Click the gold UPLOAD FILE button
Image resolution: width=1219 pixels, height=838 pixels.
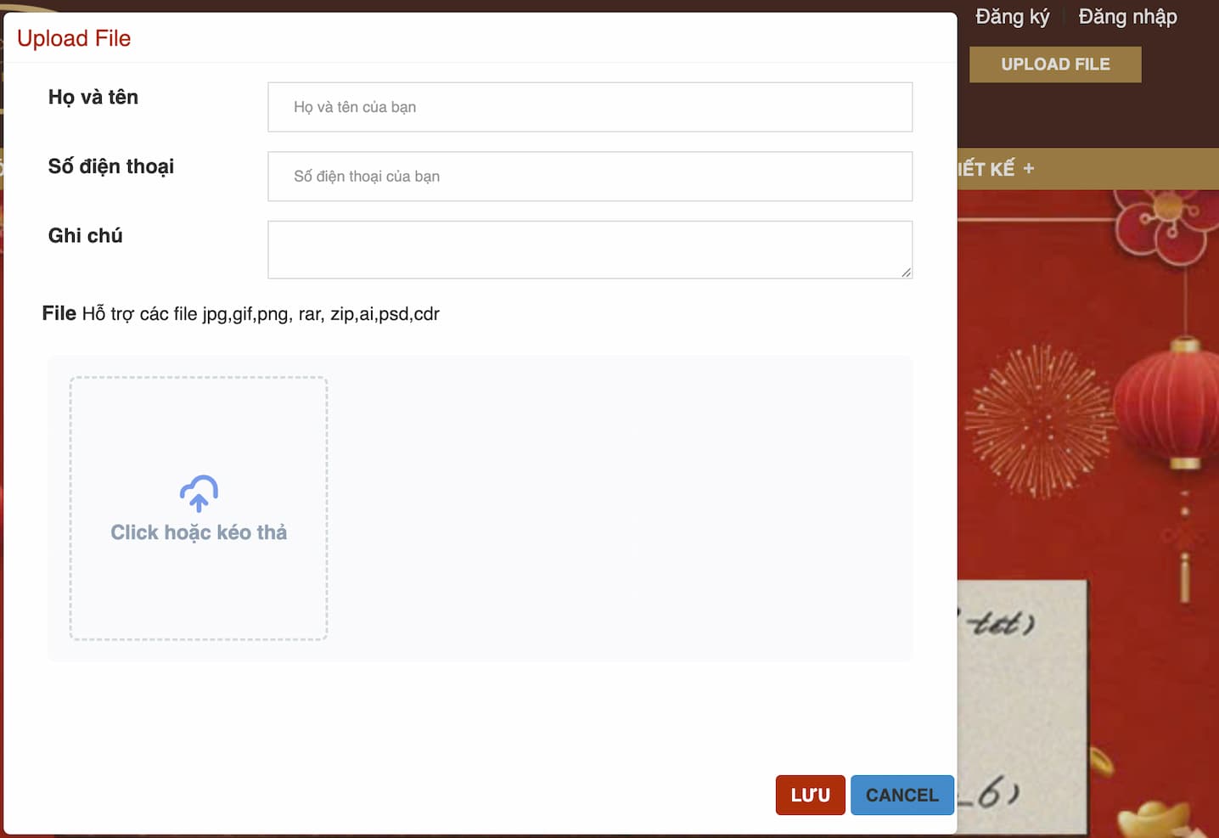pyautogui.click(x=1054, y=65)
